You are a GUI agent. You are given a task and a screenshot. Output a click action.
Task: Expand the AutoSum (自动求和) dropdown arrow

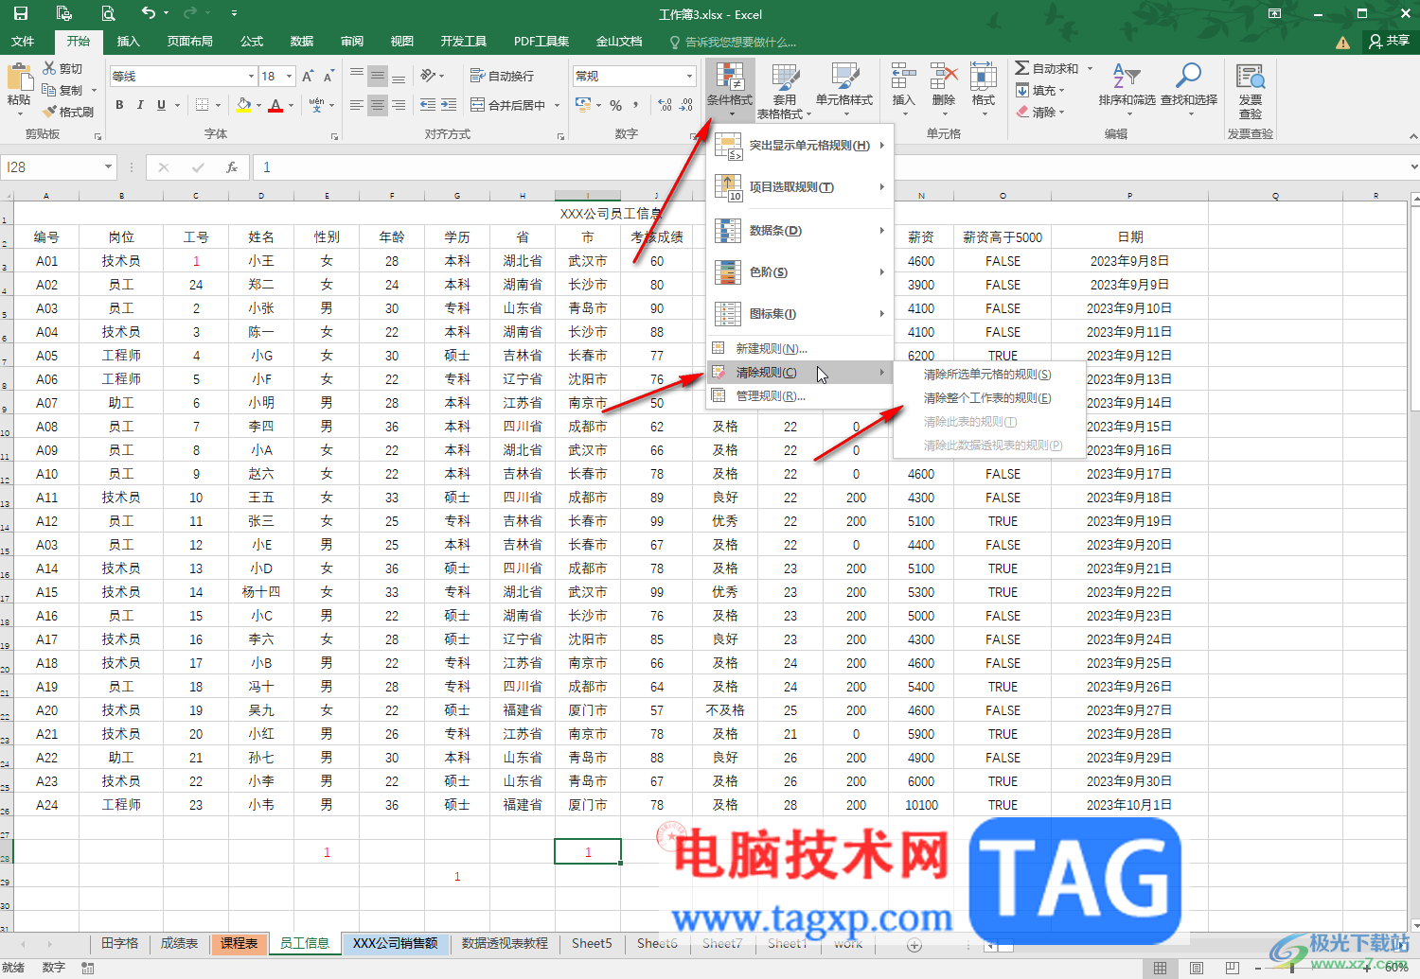pyautogui.click(x=1090, y=68)
